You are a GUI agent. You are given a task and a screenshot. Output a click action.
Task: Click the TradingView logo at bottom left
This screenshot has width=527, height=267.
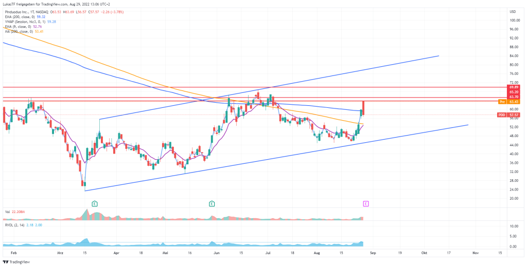pyautogui.click(x=16, y=261)
